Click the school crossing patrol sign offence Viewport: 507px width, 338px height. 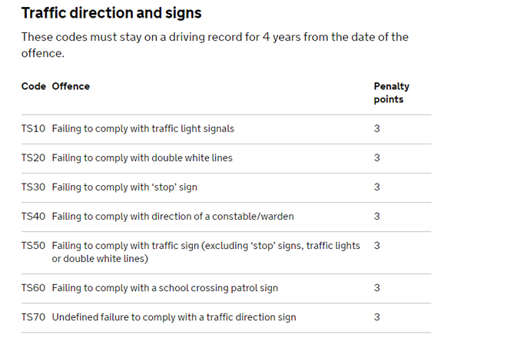[165, 288]
